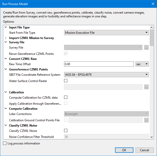Click the Survey File browse button

(x=146, y=48)
